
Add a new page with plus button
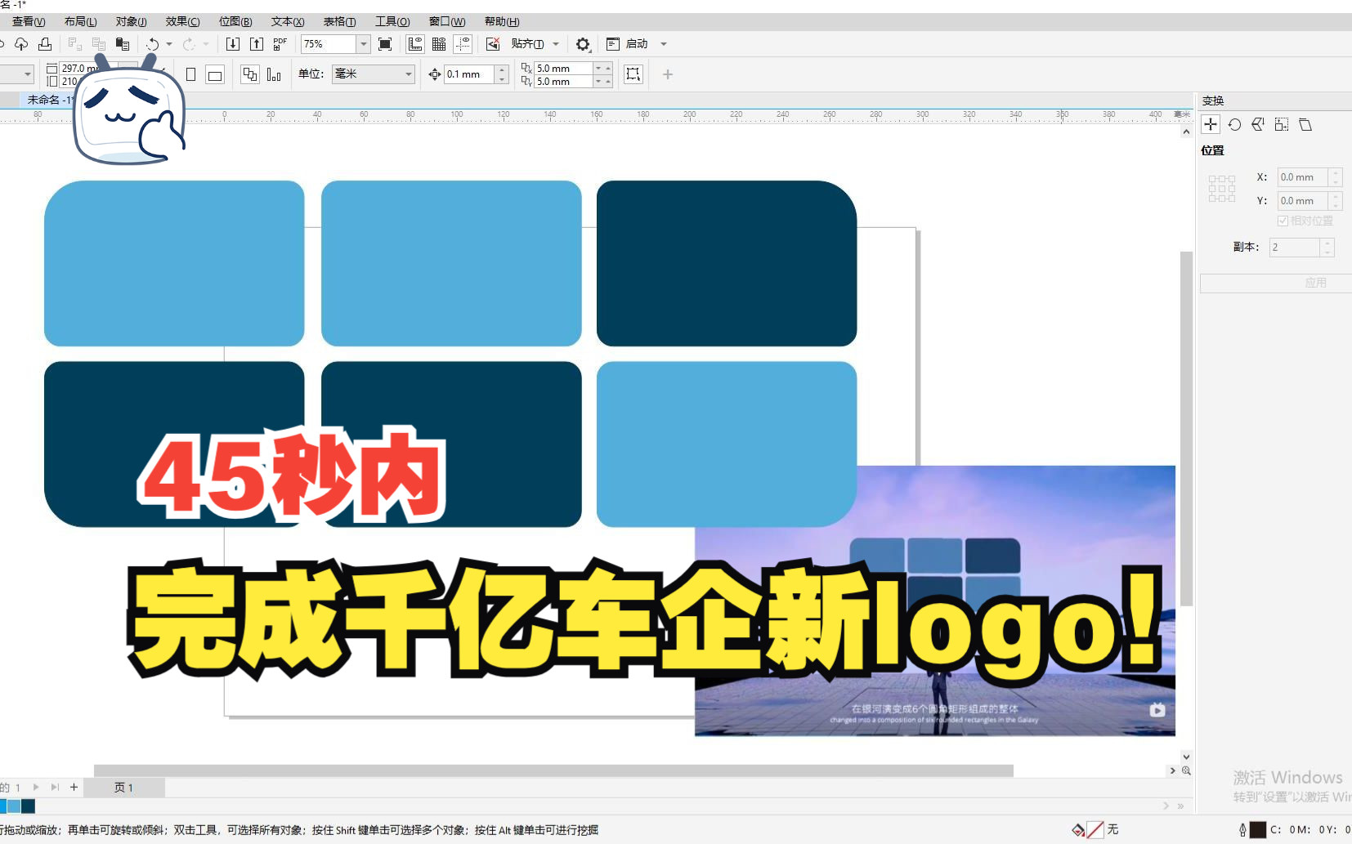(74, 787)
